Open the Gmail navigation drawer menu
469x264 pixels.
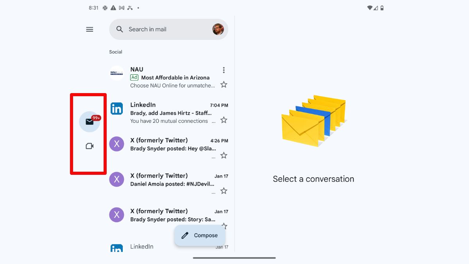(x=90, y=29)
